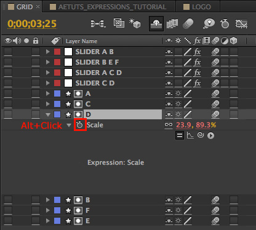
Task: Open the expression language menu arrow
Action: coord(210,135)
